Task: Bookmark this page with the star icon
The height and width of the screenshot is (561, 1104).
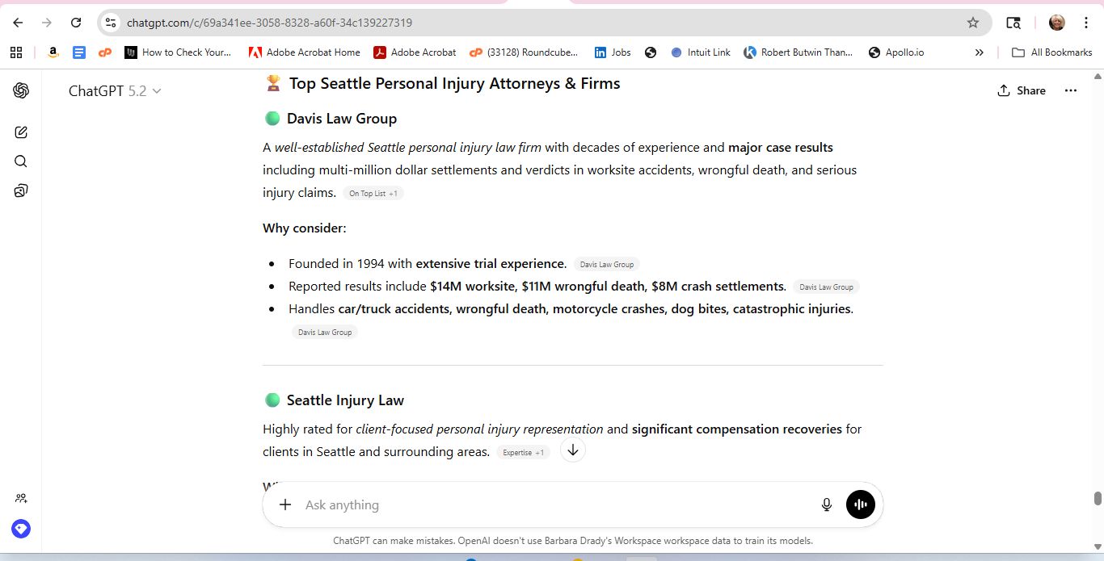Action: point(973,23)
